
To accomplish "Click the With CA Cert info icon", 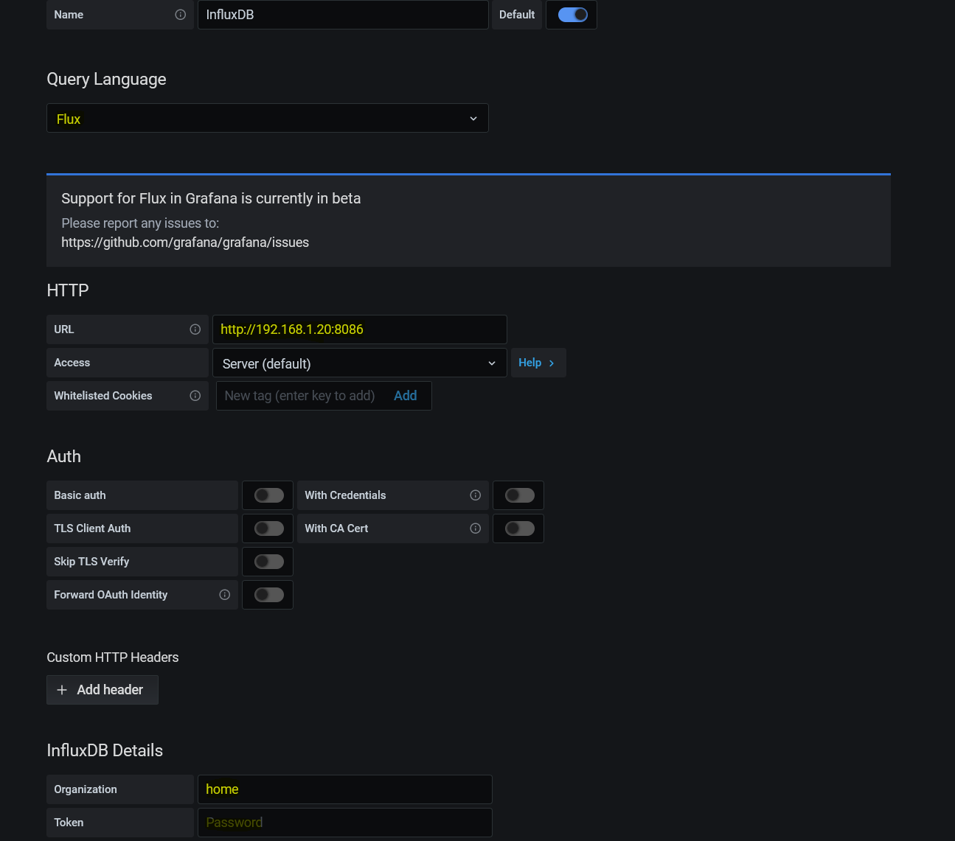I will click(475, 528).
